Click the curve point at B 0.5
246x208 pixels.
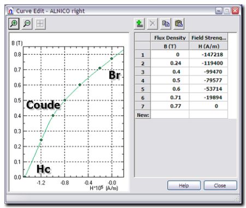coord(65,100)
